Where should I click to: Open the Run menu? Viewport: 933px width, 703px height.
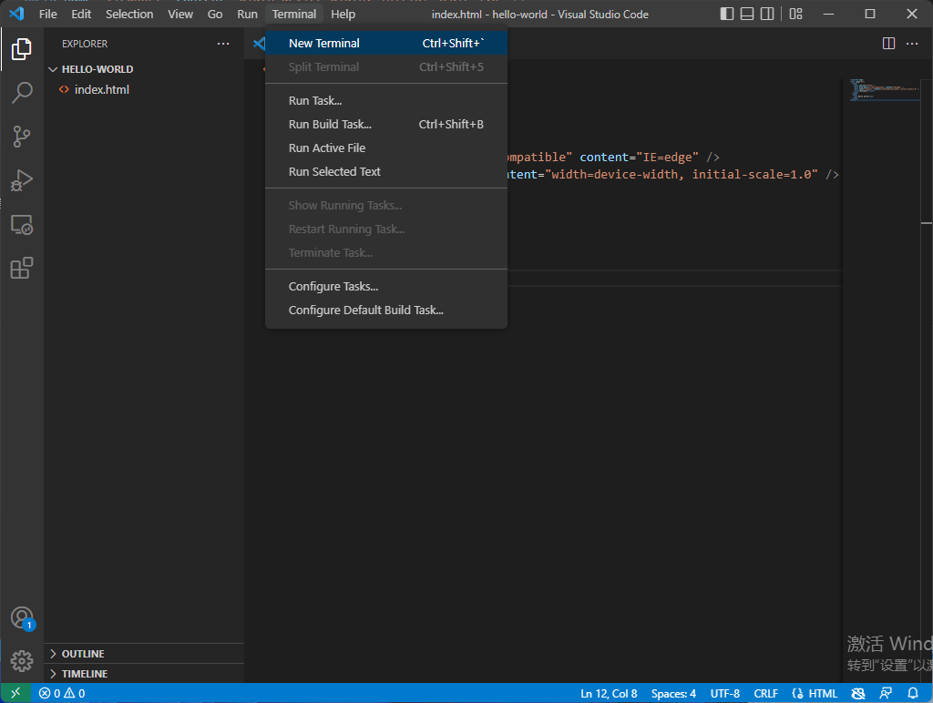tap(248, 14)
